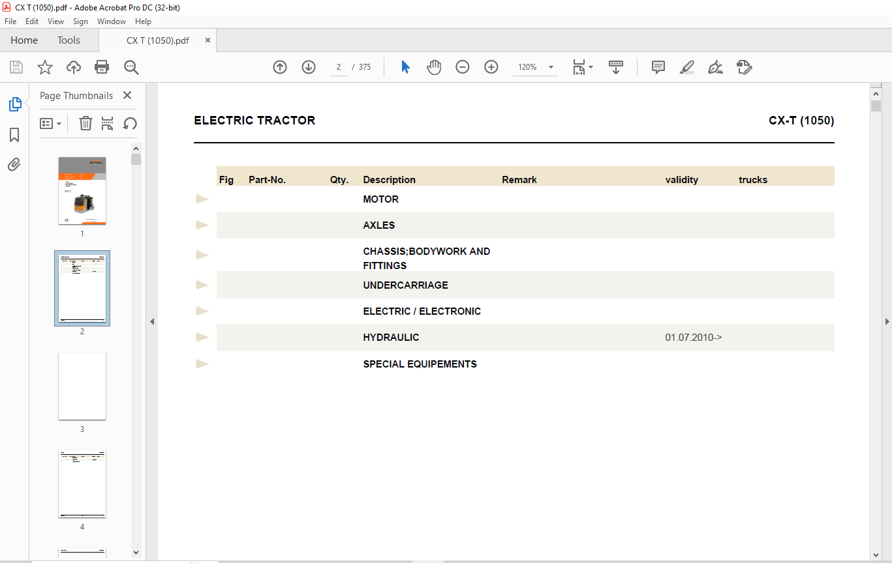Screen dimensions: 892x563
Task: Rotate page with the rotate icon
Action: pyautogui.click(x=130, y=123)
